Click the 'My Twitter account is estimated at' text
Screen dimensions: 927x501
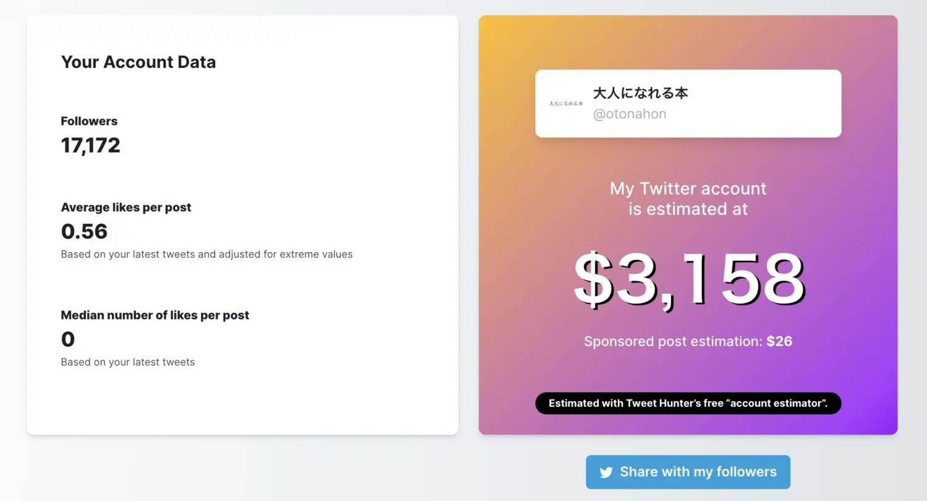(688, 199)
